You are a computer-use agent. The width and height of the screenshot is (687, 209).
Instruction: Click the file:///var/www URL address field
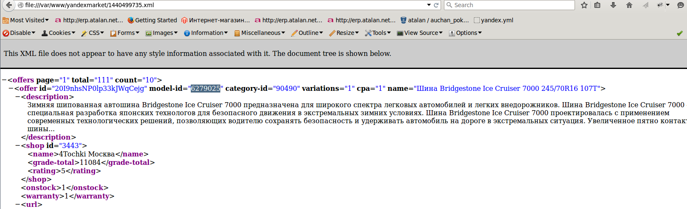223,5
